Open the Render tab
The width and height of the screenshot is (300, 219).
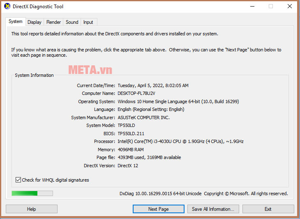53,22
